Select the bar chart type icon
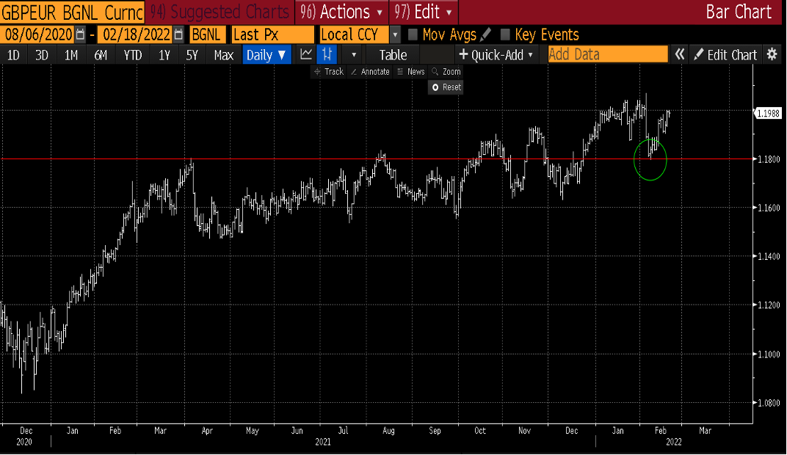 tap(328, 54)
